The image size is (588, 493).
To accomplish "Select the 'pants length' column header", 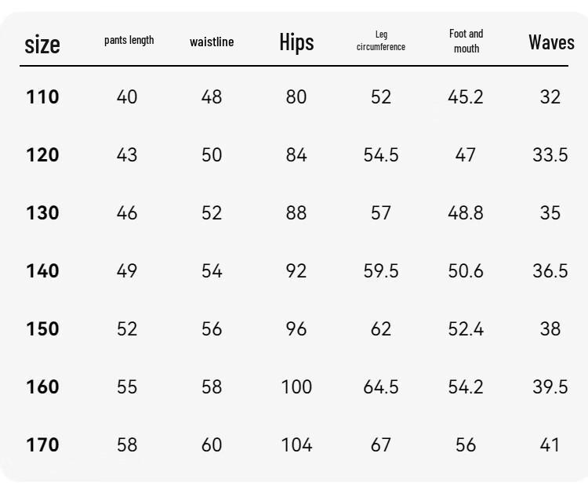I will [x=129, y=40].
